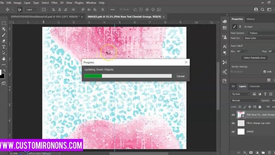Open the Search magnifier icon
The image size is (275, 155).
(x=263, y=9)
